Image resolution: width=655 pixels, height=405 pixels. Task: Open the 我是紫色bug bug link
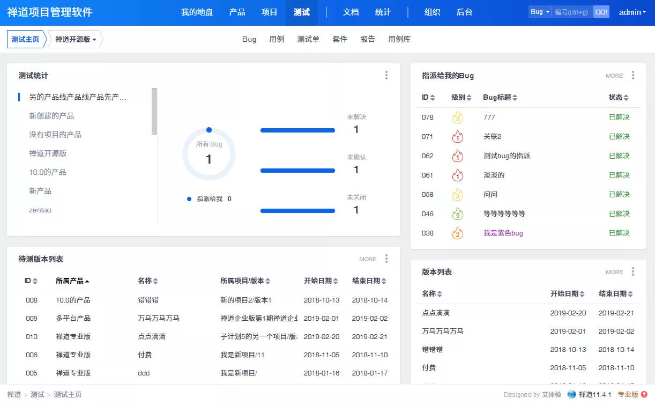(503, 233)
